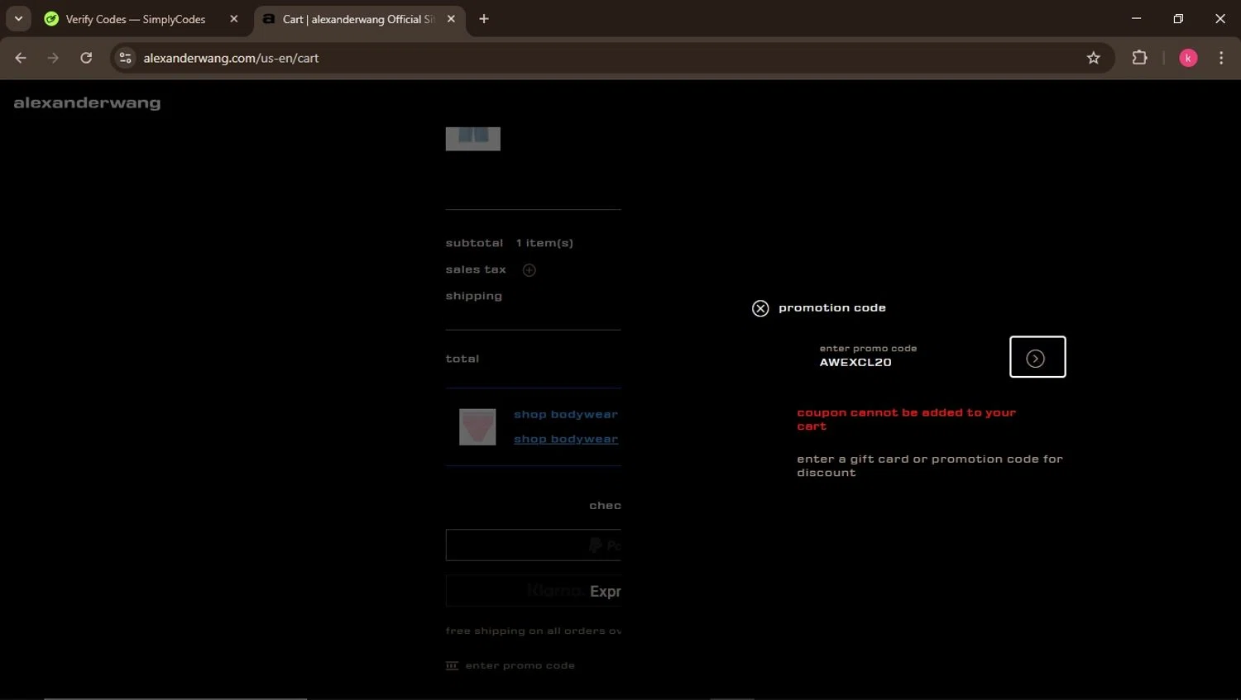Click the 'promotion code' heading
The width and height of the screenshot is (1241, 700).
(x=832, y=307)
